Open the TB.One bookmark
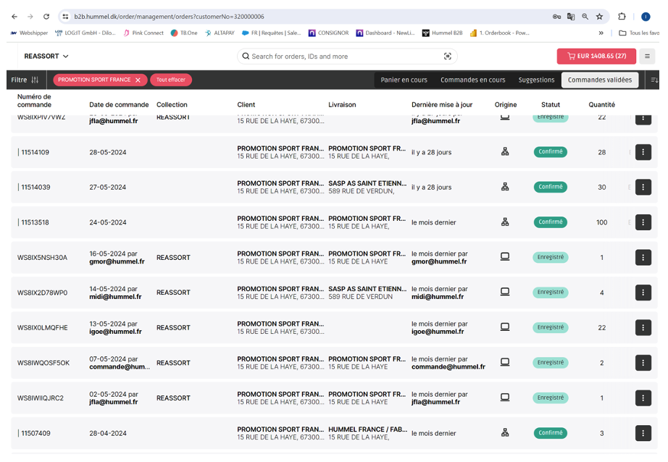Viewport: 668px width, 462px height. click(184, 33)
